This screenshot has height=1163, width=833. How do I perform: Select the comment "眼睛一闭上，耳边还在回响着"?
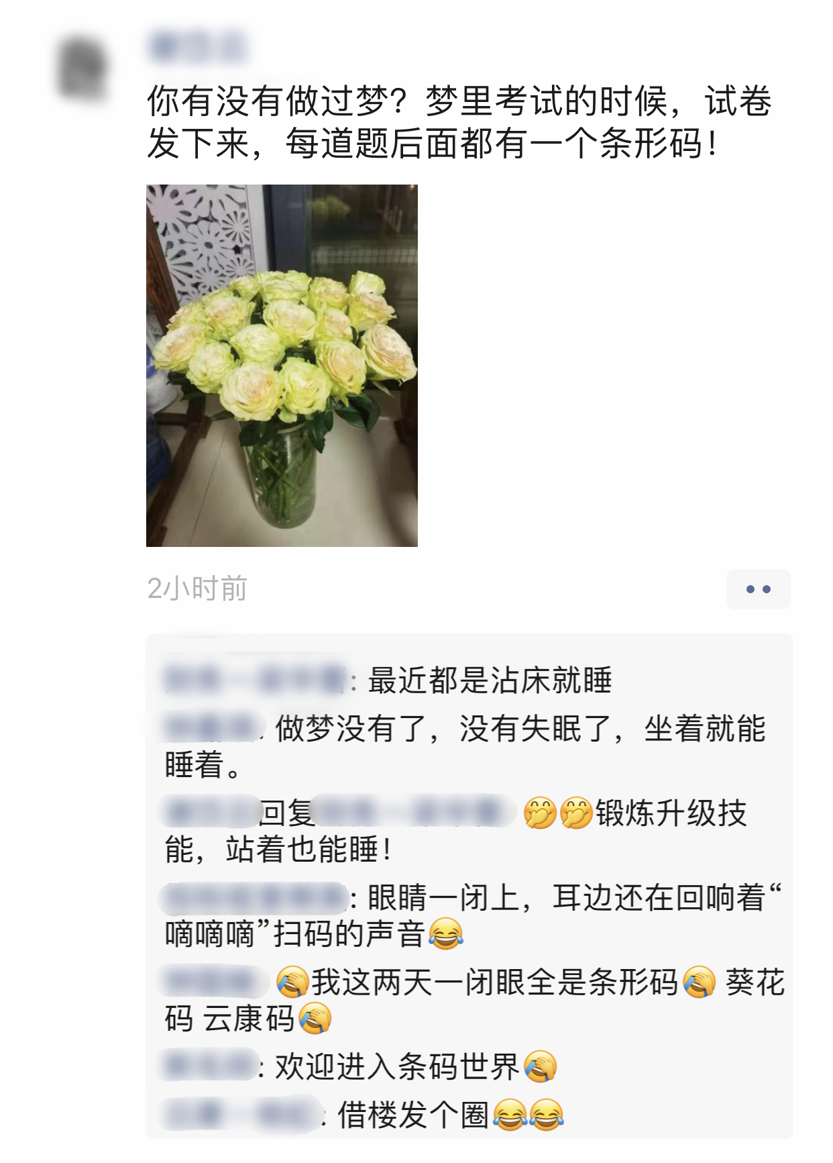(474, 915)
